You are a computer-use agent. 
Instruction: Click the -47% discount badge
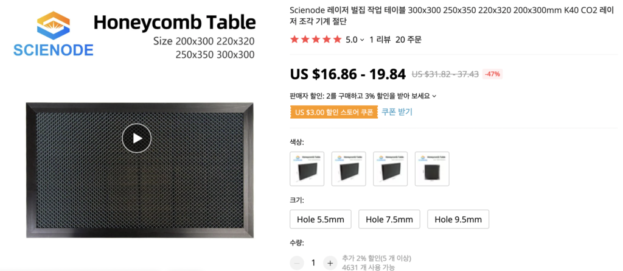[x=492, y=74]
